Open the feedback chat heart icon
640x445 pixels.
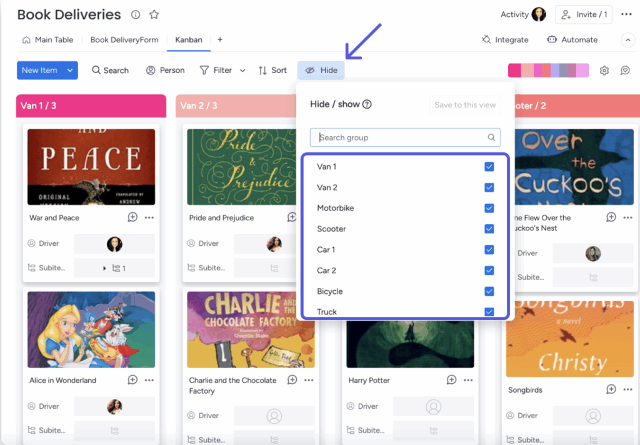[625, 71]
